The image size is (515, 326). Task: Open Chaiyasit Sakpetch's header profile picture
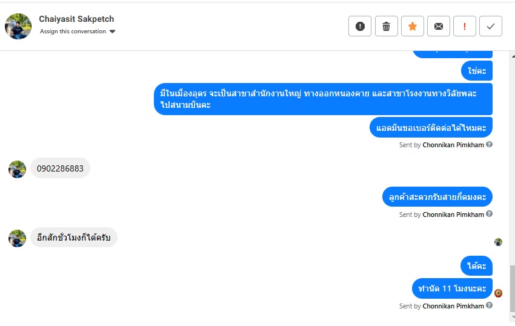18,26
